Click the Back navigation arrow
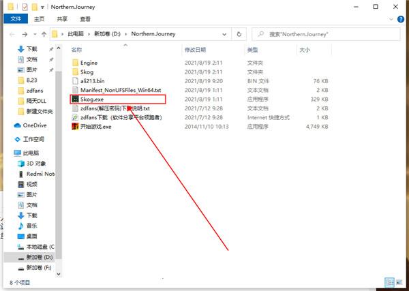The image size is (409, 291). 12,34
